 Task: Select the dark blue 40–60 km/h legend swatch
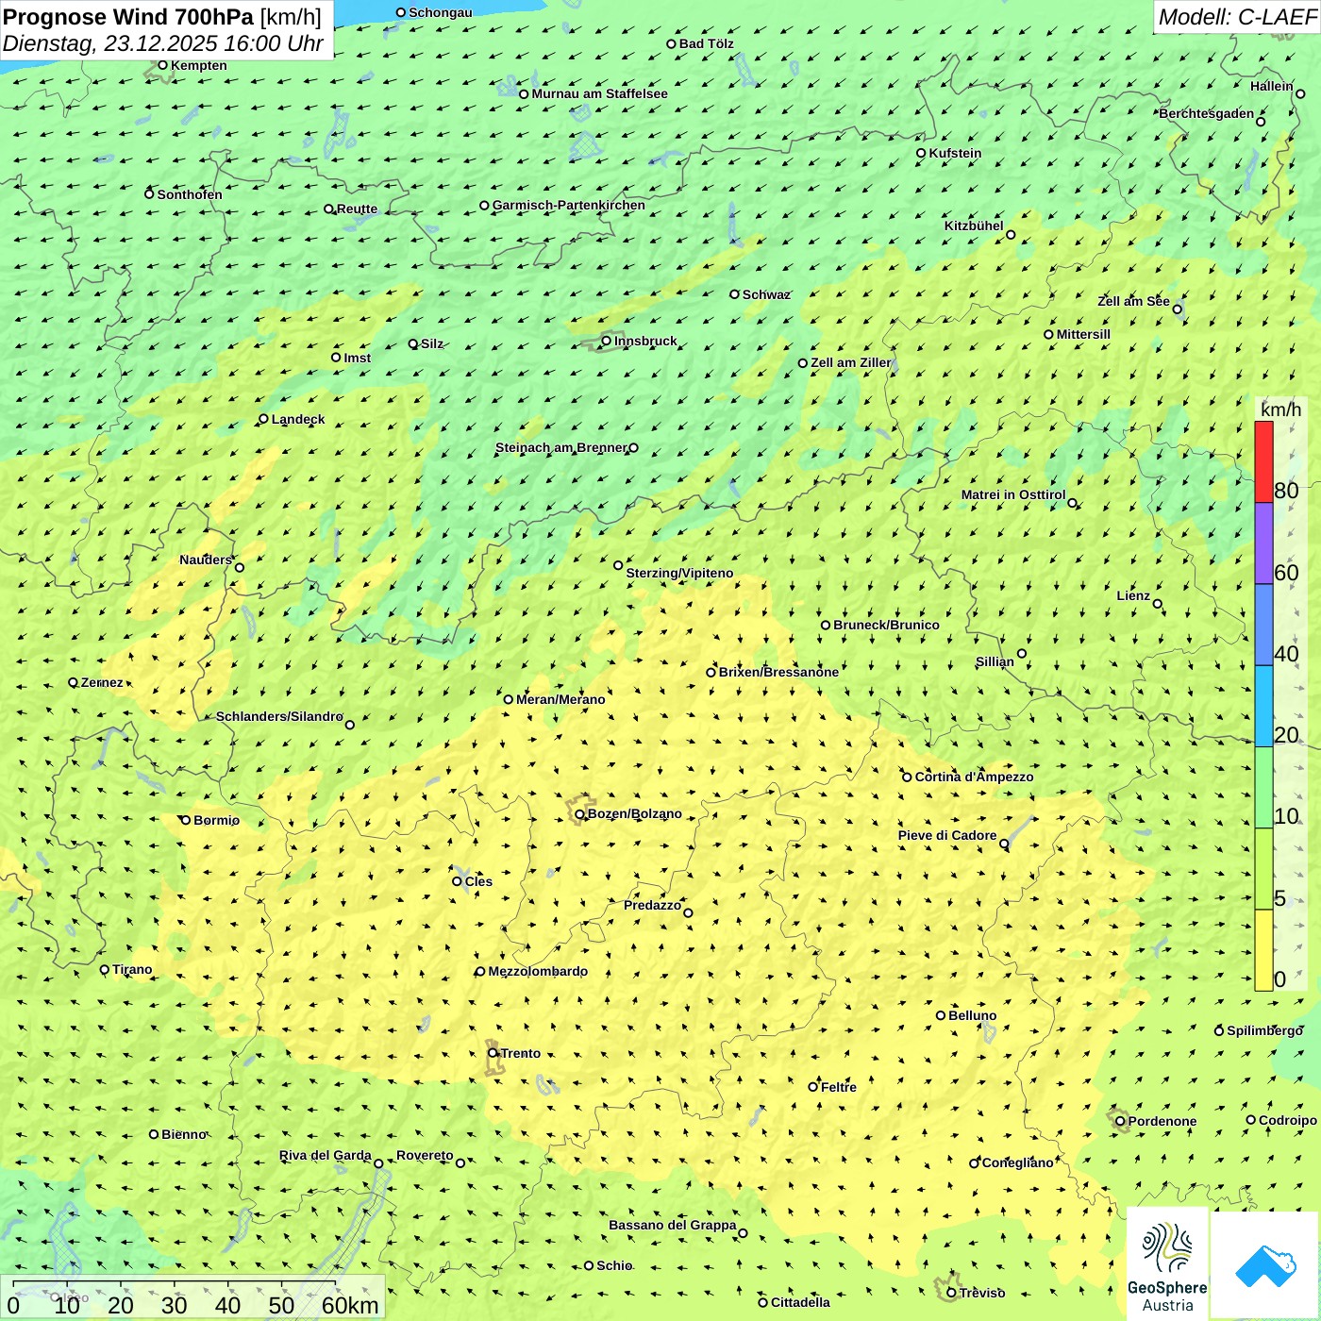coord(1263,625)
